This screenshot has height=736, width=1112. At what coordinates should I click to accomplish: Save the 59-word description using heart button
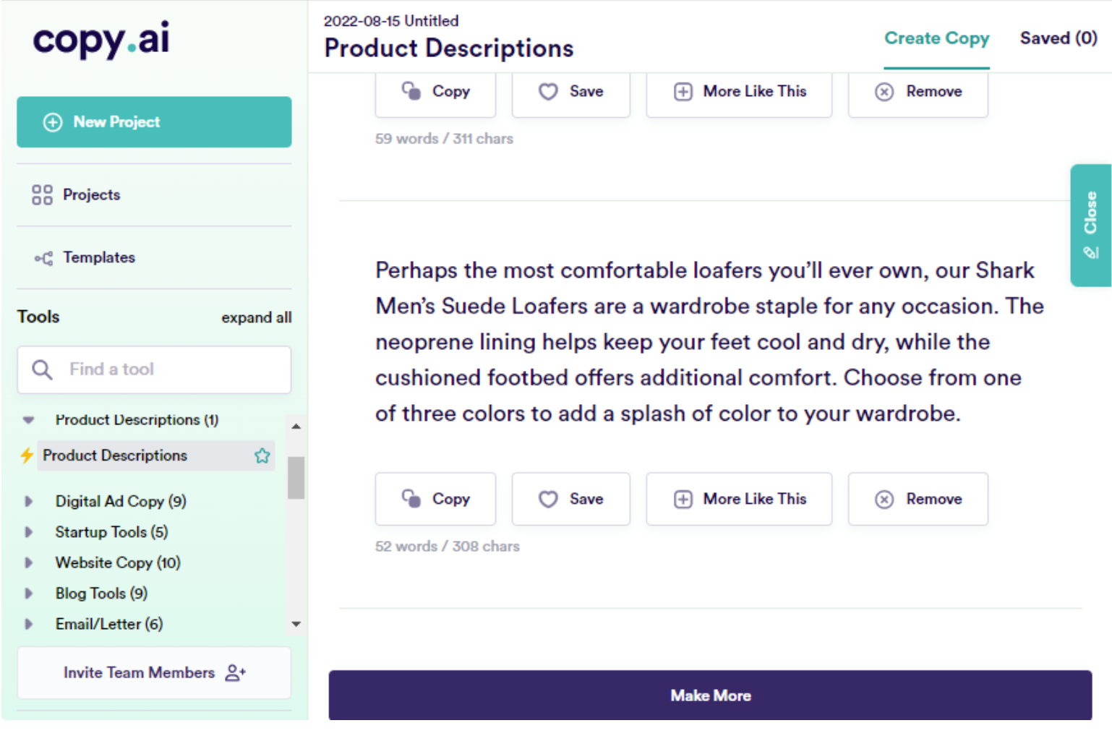coord(570,92)
